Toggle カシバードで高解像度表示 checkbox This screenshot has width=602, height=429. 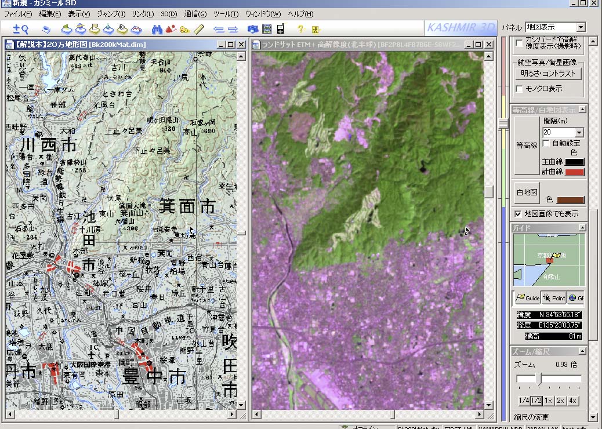(520, 43)
